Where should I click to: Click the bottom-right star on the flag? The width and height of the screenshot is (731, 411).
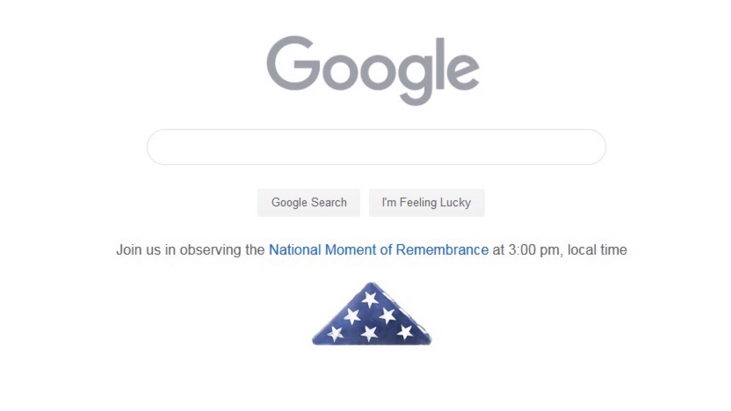[405, 333]
